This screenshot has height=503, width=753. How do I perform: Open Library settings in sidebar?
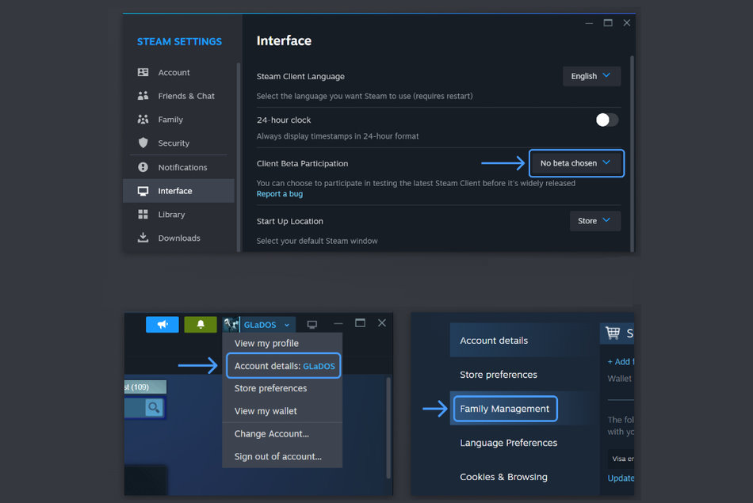click(x=178, y=215)
